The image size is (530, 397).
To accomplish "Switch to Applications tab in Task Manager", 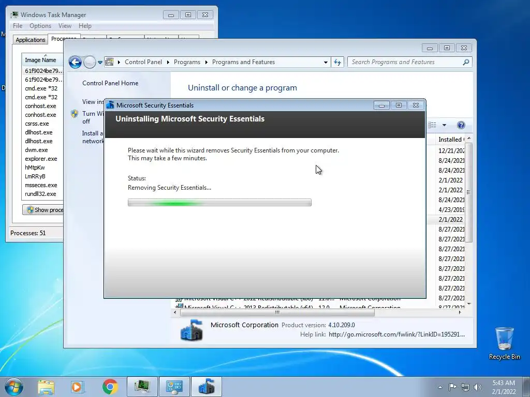I will click(31, 39).
